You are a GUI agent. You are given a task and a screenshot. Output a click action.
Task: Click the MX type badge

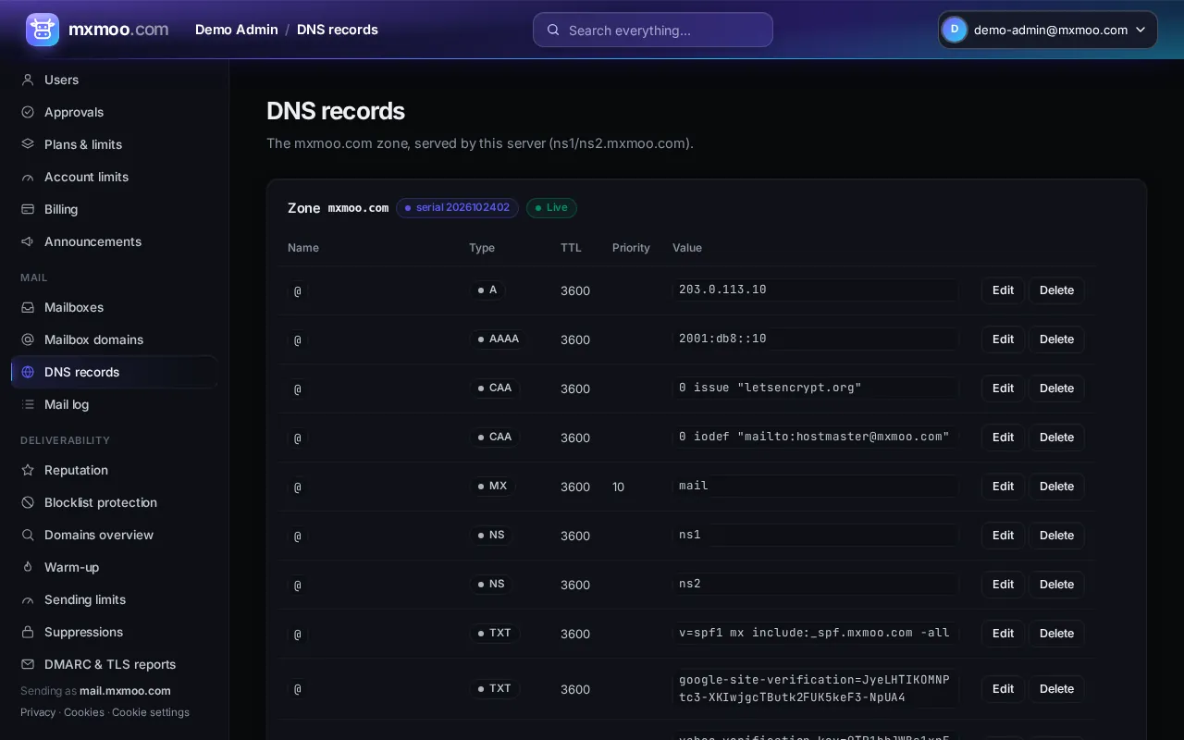pyautogui.click(x=493, y=486)
